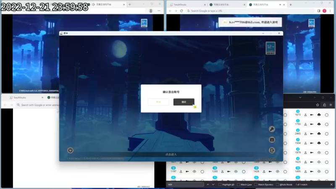The height and width of the screenshot is (189, 336).
Task: Switch to TobyMStudio tab in bottom-left Firefox
Action: (26, 97)
